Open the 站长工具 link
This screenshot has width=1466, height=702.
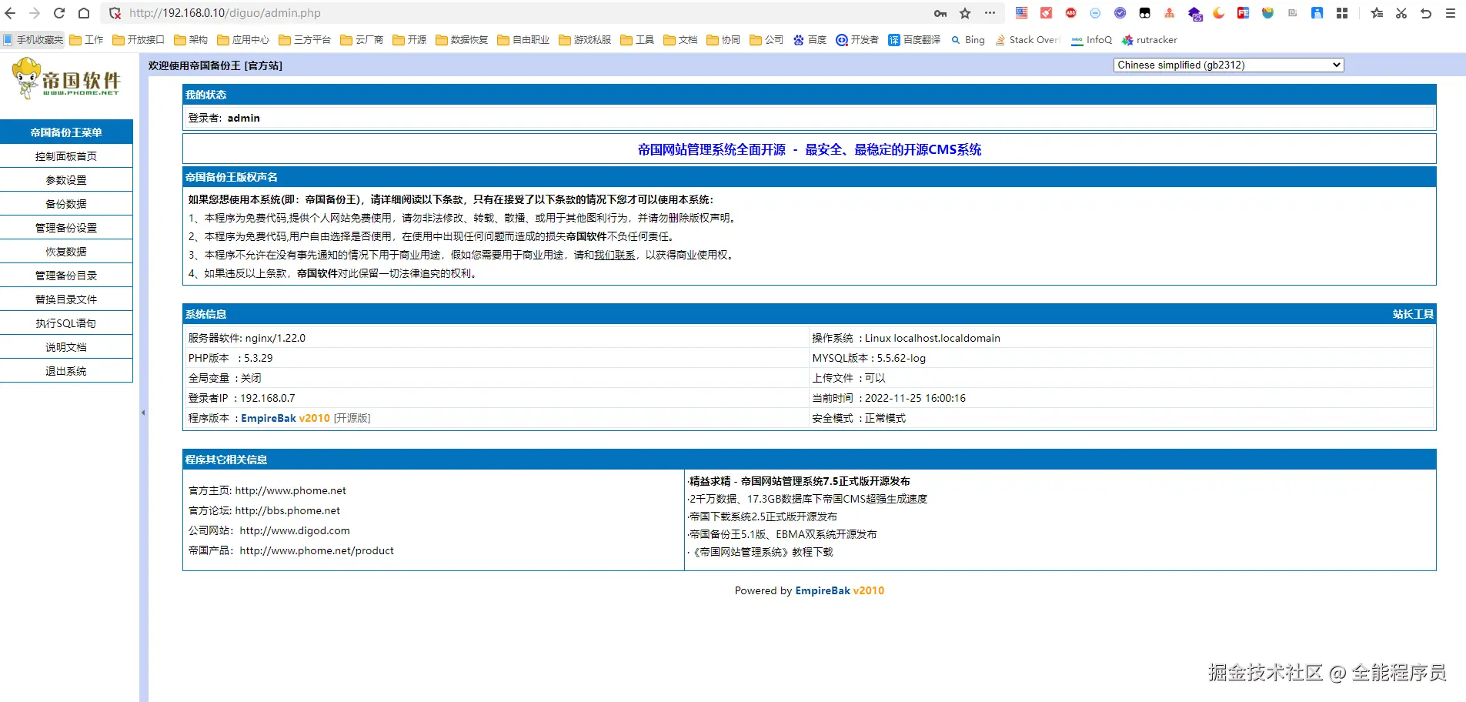1413,314
